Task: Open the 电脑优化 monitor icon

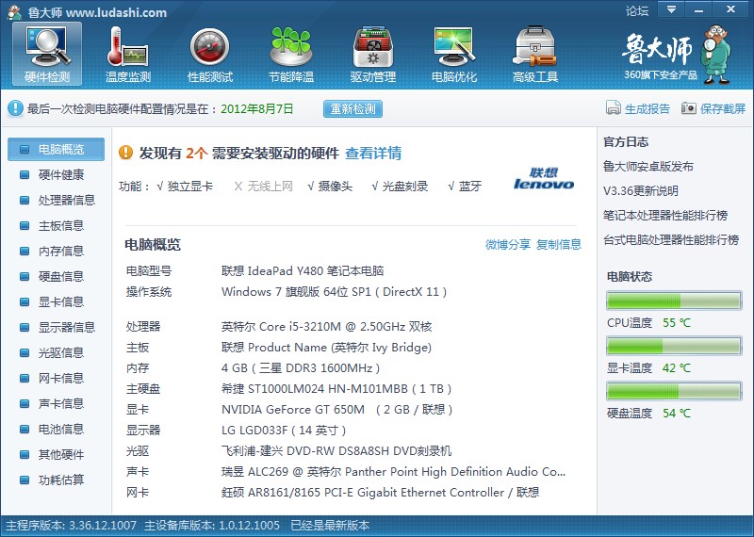Action: click(454, 46)
